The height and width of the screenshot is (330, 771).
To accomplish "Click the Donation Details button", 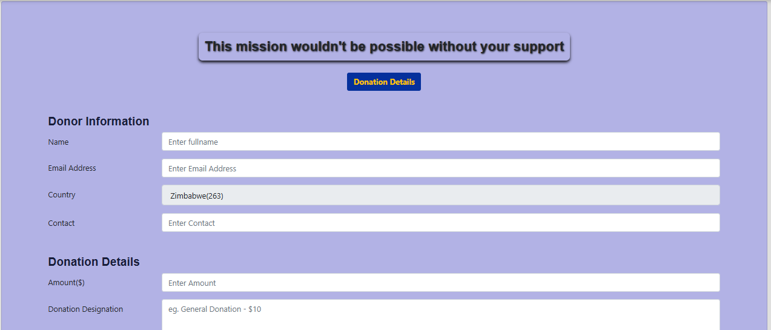I will [384, 82].
